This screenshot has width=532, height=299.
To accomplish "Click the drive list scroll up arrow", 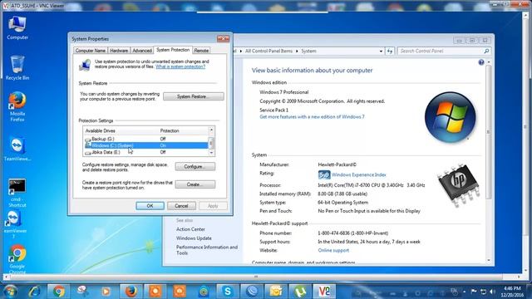I will click(211, 130).
